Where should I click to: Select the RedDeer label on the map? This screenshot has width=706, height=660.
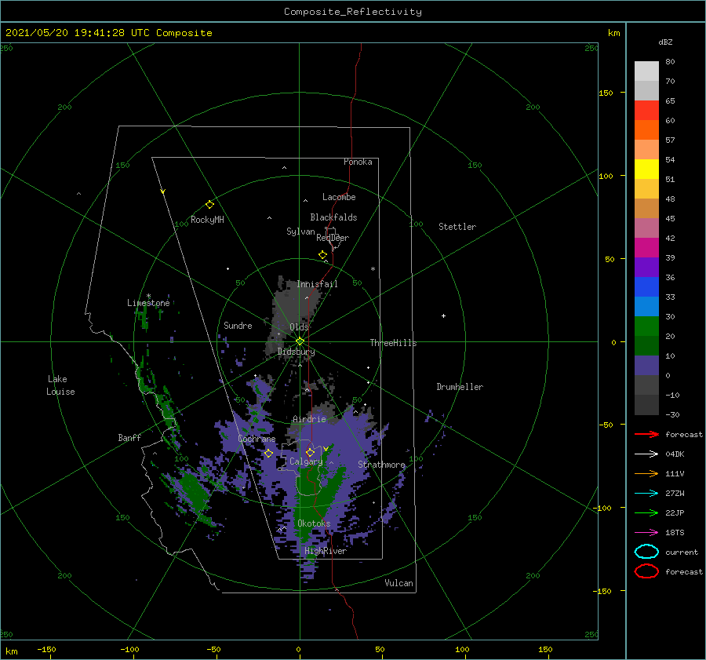(x=333, y=238)
